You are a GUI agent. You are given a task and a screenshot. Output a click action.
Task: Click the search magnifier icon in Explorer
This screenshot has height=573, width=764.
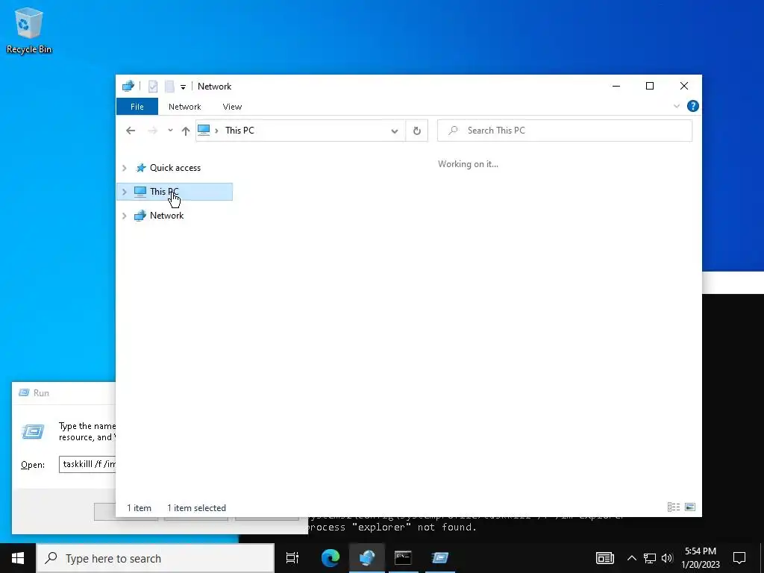[x=453, y=130]
